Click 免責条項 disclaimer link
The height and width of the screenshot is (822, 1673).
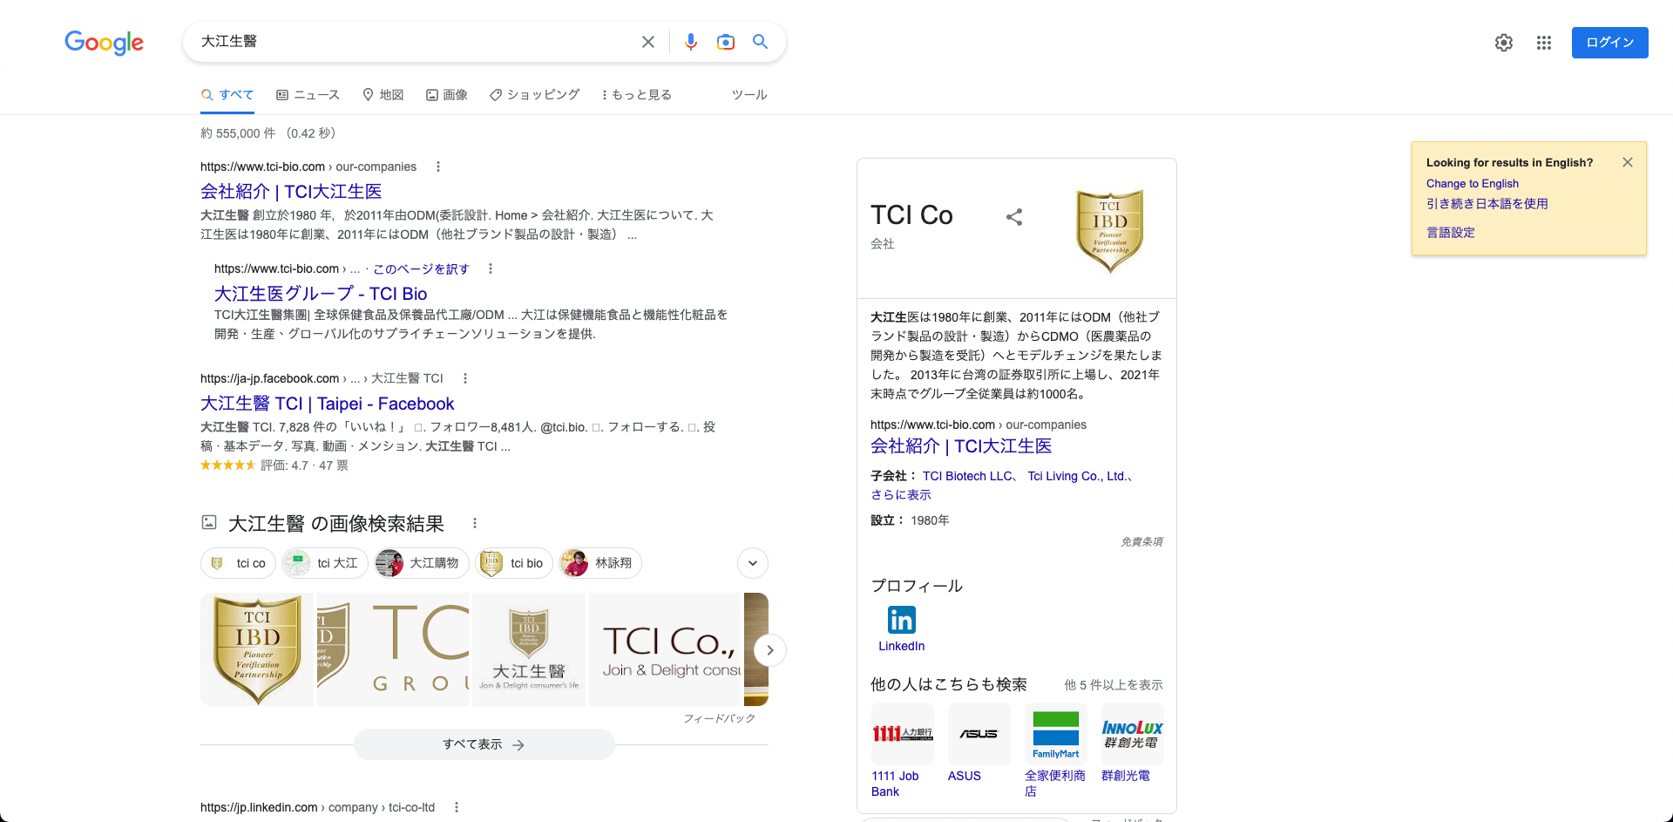(1141, 542)
